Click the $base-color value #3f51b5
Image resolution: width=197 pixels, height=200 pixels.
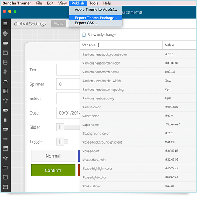pos(172,151)
